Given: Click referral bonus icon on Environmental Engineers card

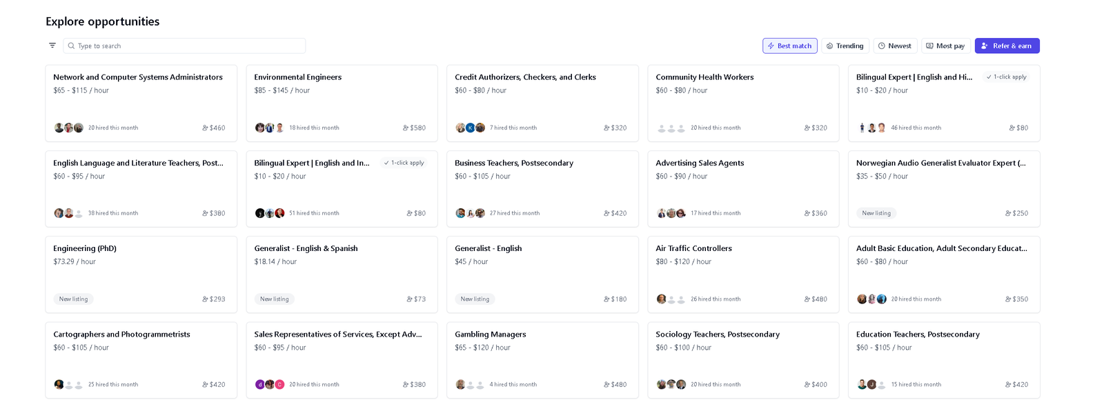Looking at the screenshot, I should (406, 128).
